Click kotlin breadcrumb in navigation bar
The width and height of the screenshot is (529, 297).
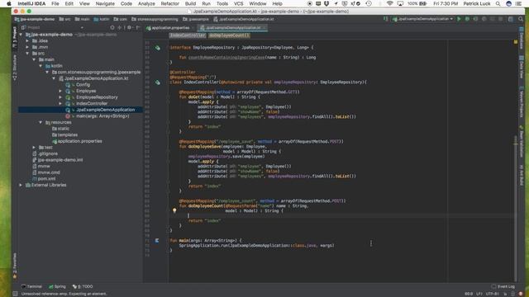pyautogui.click(x=102, y=19)
